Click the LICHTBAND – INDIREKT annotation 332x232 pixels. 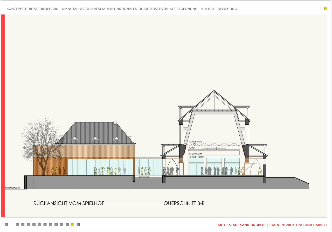[x=196, y=157]
